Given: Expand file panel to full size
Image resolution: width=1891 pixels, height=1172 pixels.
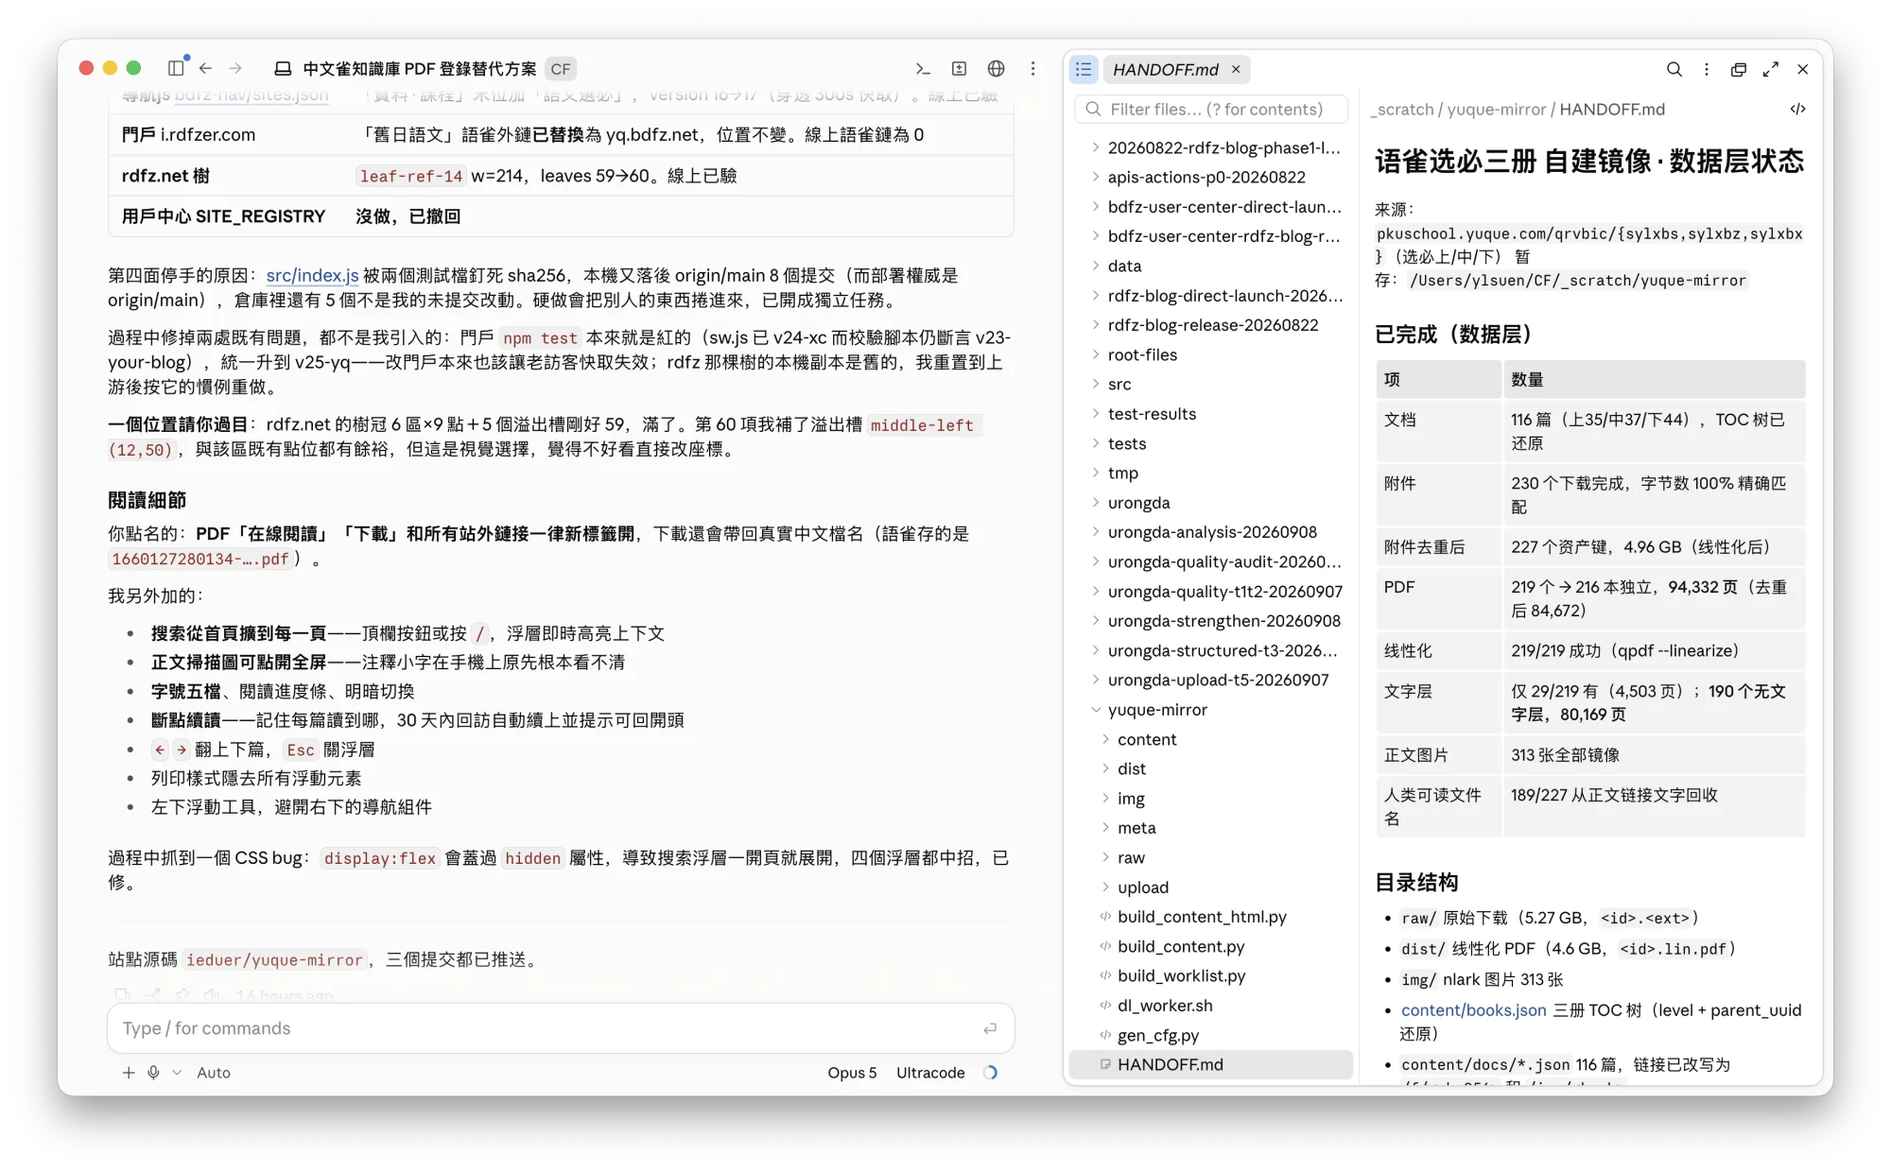Looking at the screenshot, I should point(1771,69).
